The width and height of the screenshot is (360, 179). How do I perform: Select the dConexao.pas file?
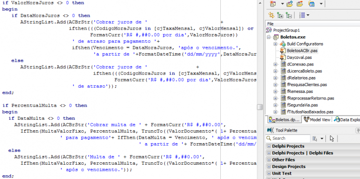pos(300,64)
